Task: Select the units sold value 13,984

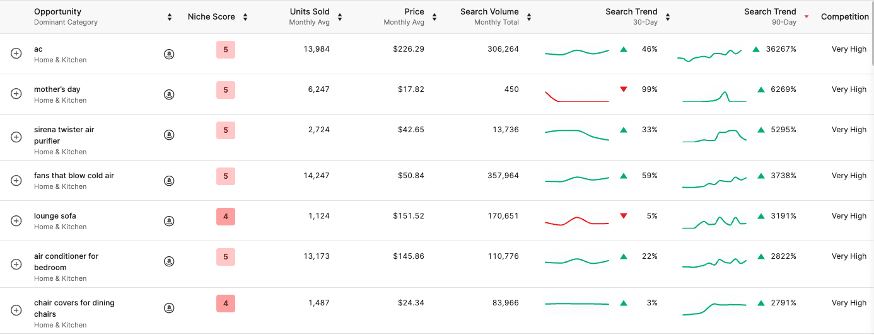Action: pyautogui.click(x=317, y=49)
